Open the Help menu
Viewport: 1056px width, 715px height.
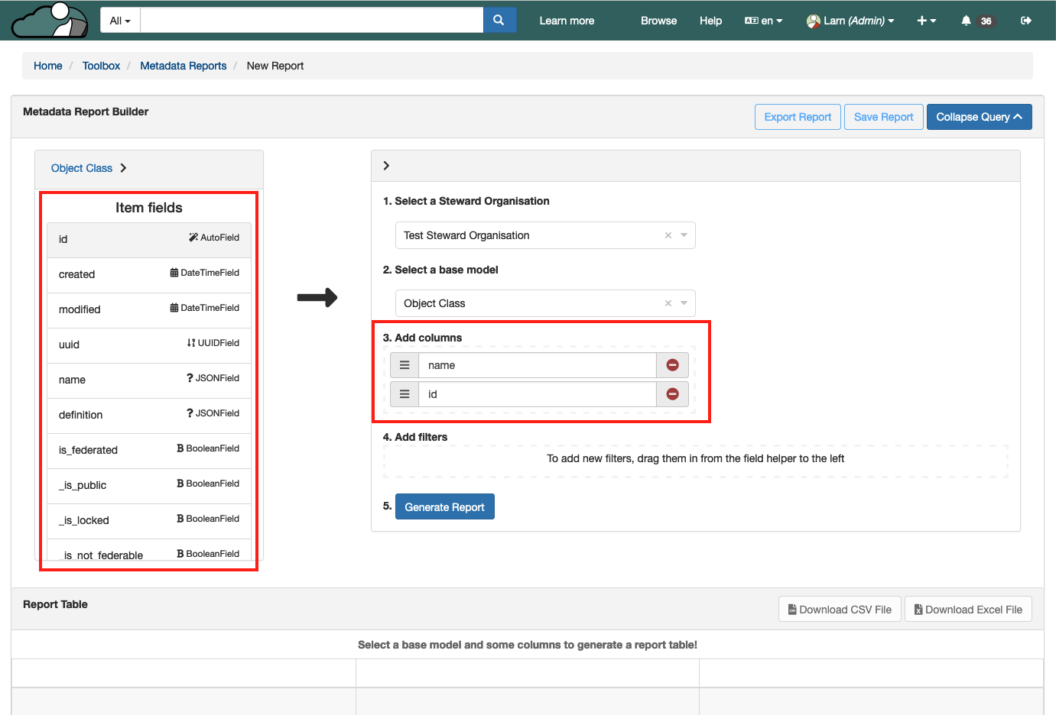point(710,21)
